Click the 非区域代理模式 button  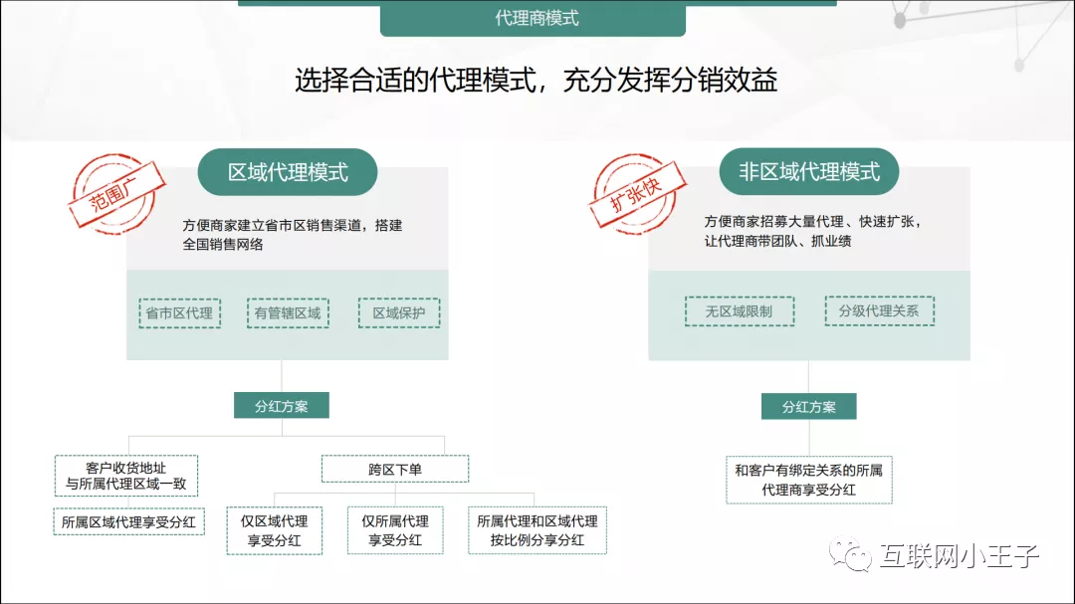click(809, 170)
